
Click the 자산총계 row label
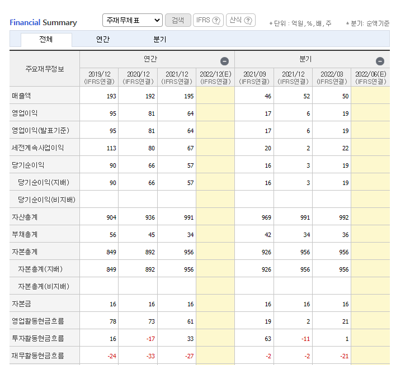click(25, 217)
